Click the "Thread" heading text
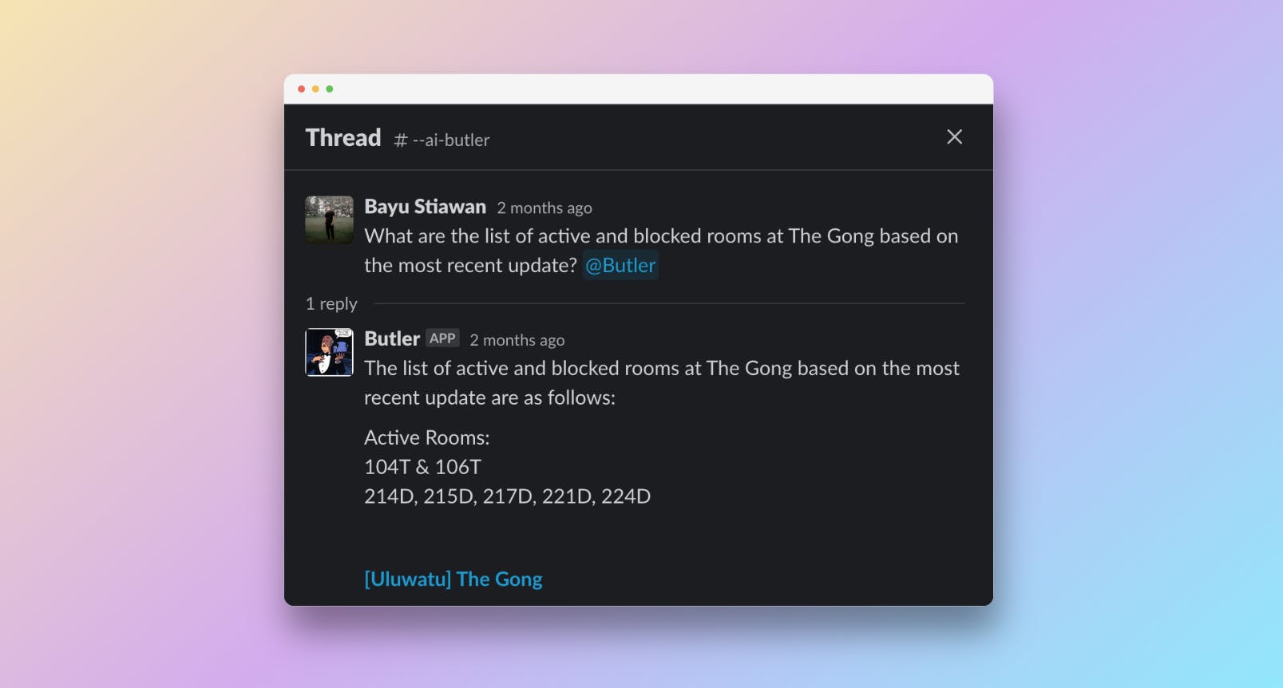The height and width of the screenshot is (688, 1283). point(343,137)
